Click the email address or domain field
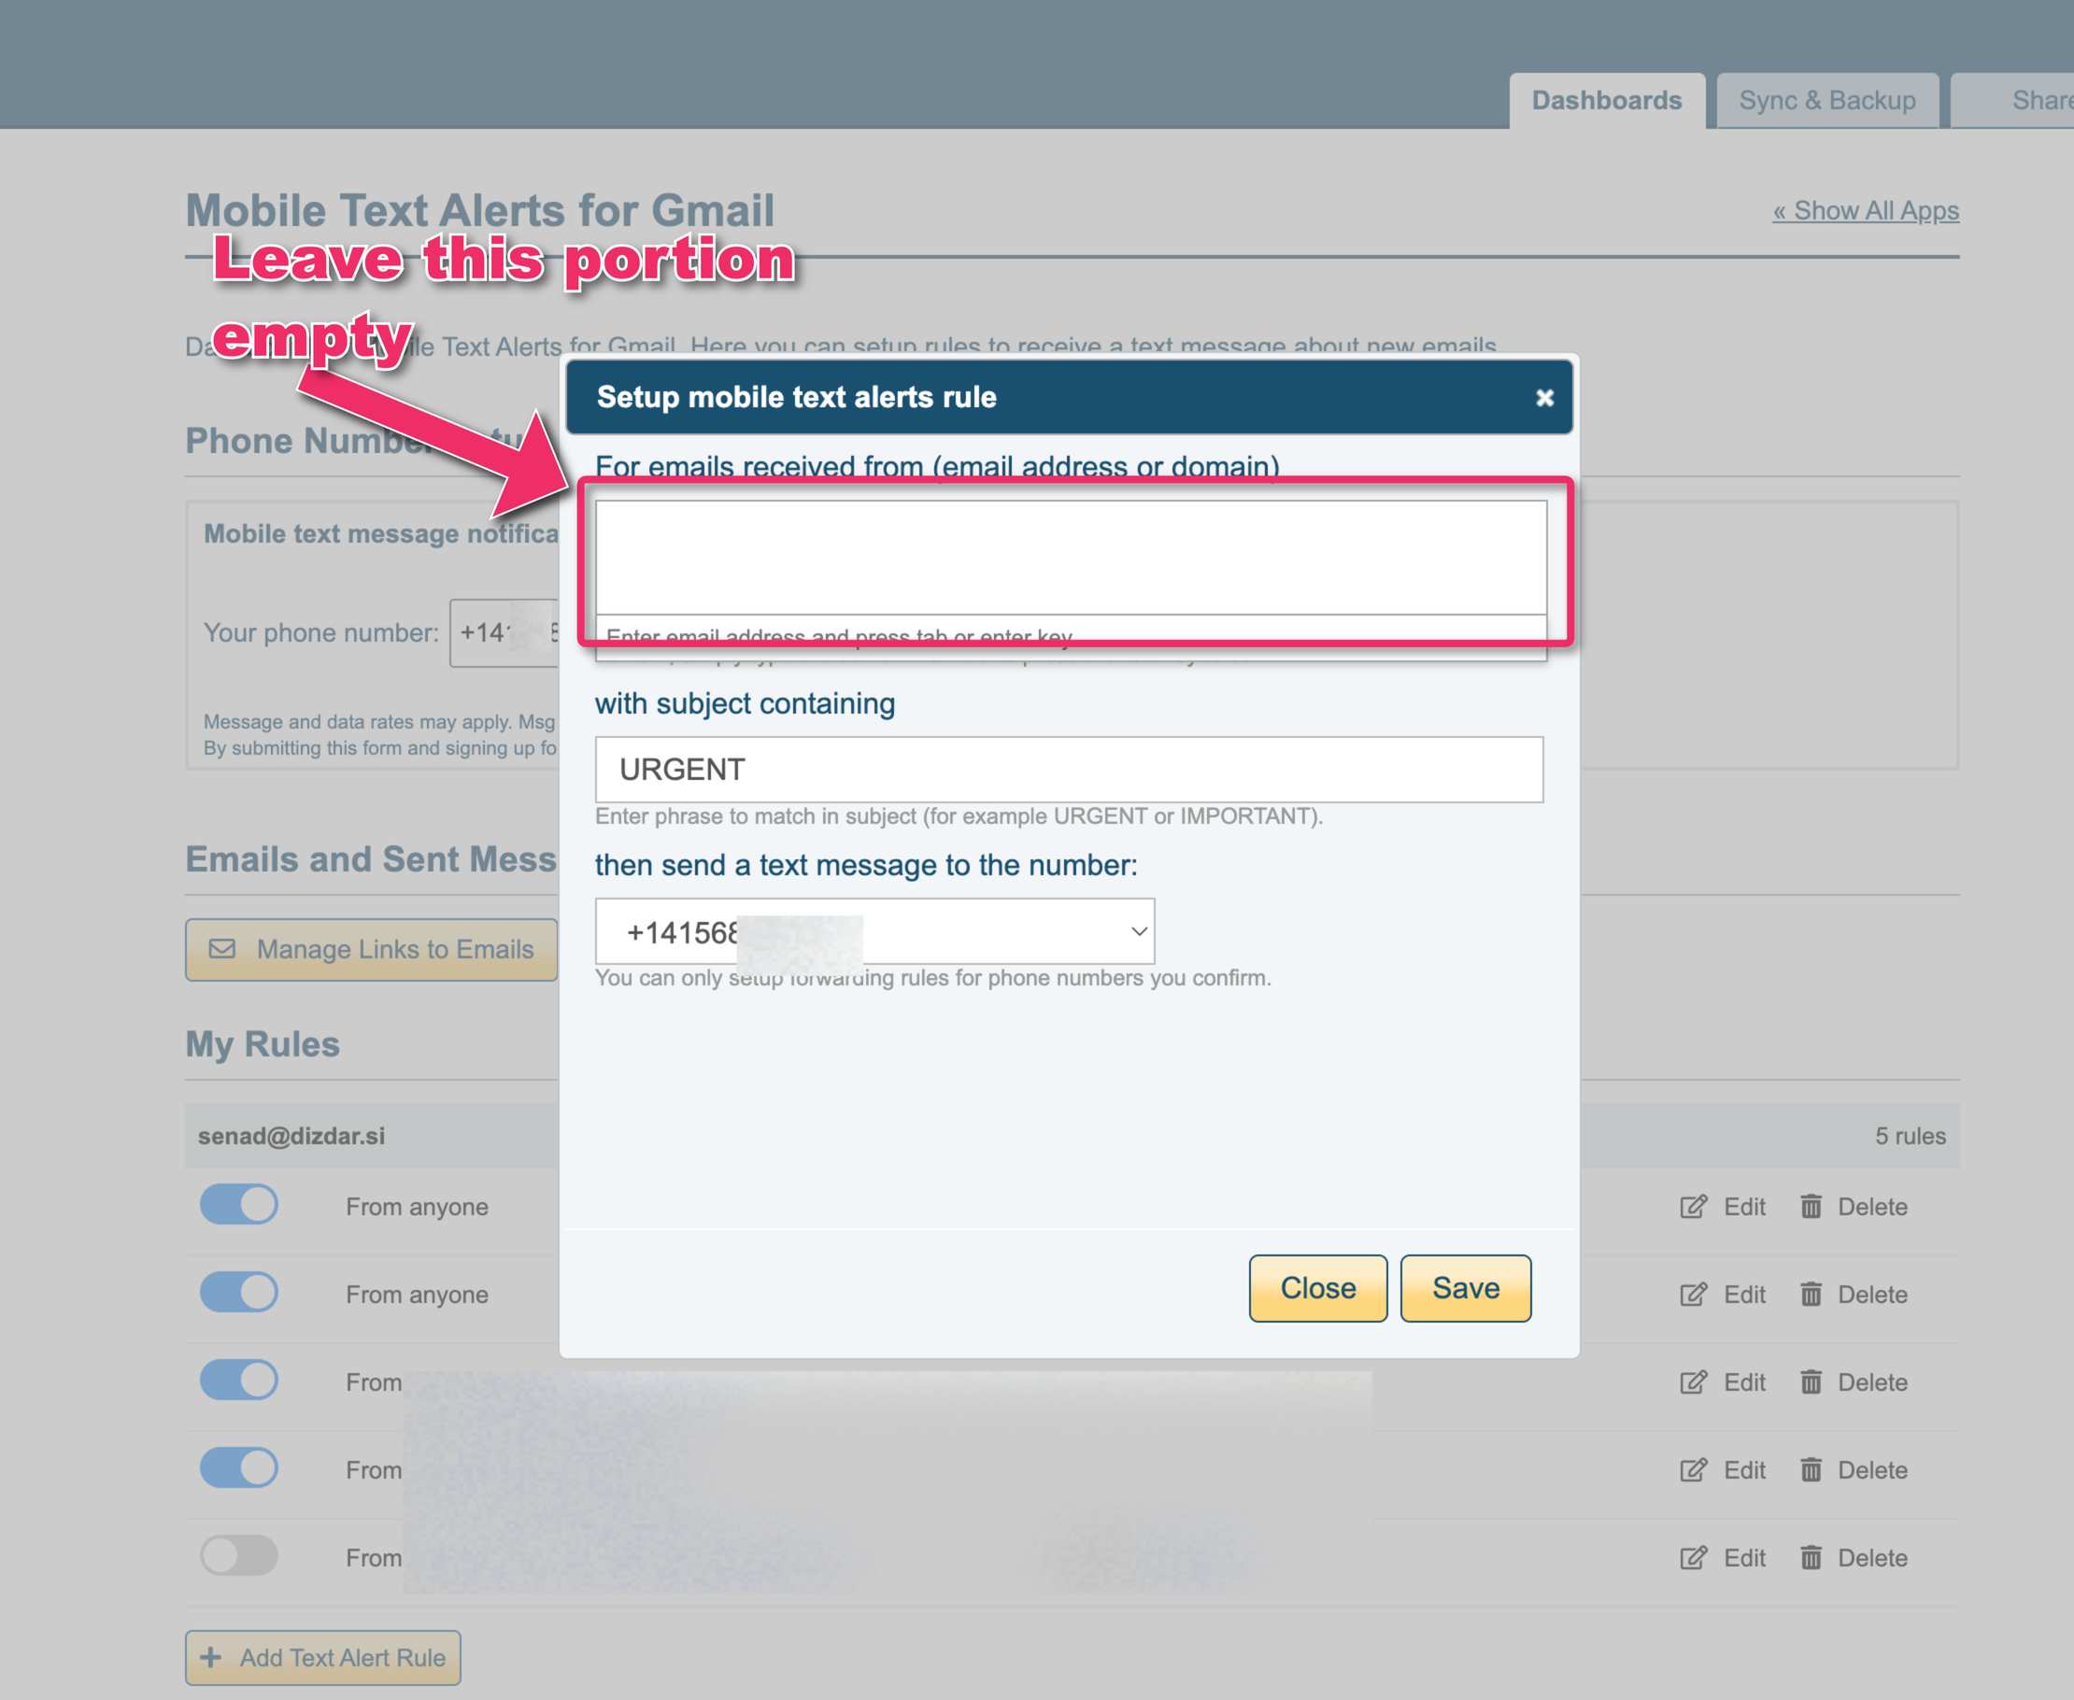Screen dimensions: 2074x1700 click(1071, 558)
